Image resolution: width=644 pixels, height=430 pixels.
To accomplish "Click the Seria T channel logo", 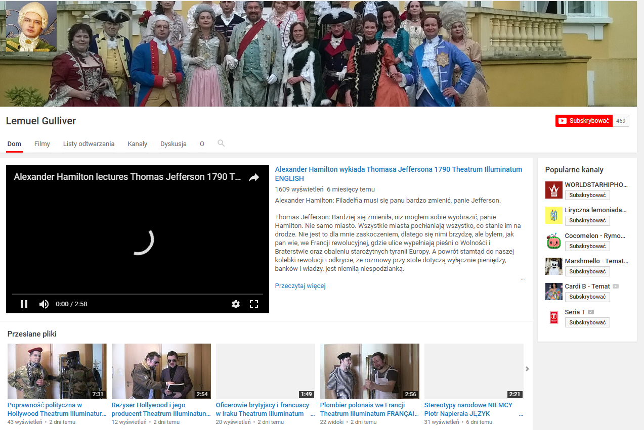I will [x=553, y=317].
